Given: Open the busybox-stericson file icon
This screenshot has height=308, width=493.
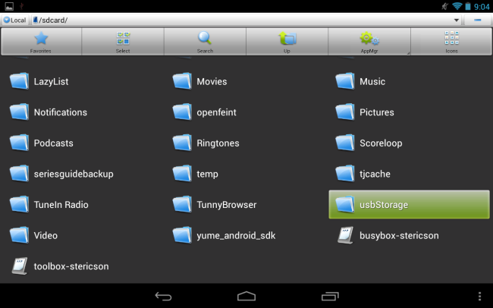Looking at the screenshot, I should click(346, 235).
